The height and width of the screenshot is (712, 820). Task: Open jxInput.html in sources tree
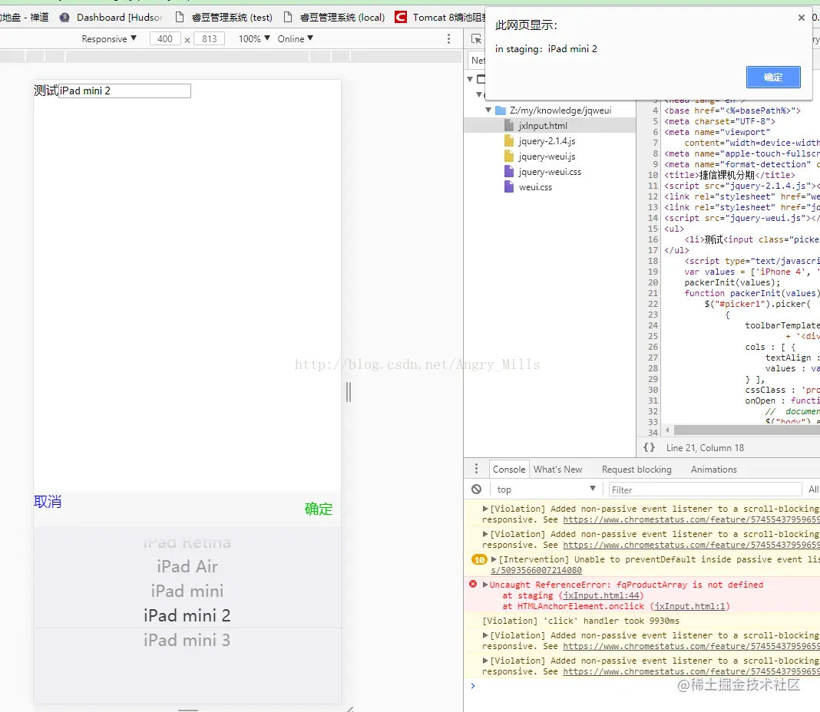click(x=542, y=126)
